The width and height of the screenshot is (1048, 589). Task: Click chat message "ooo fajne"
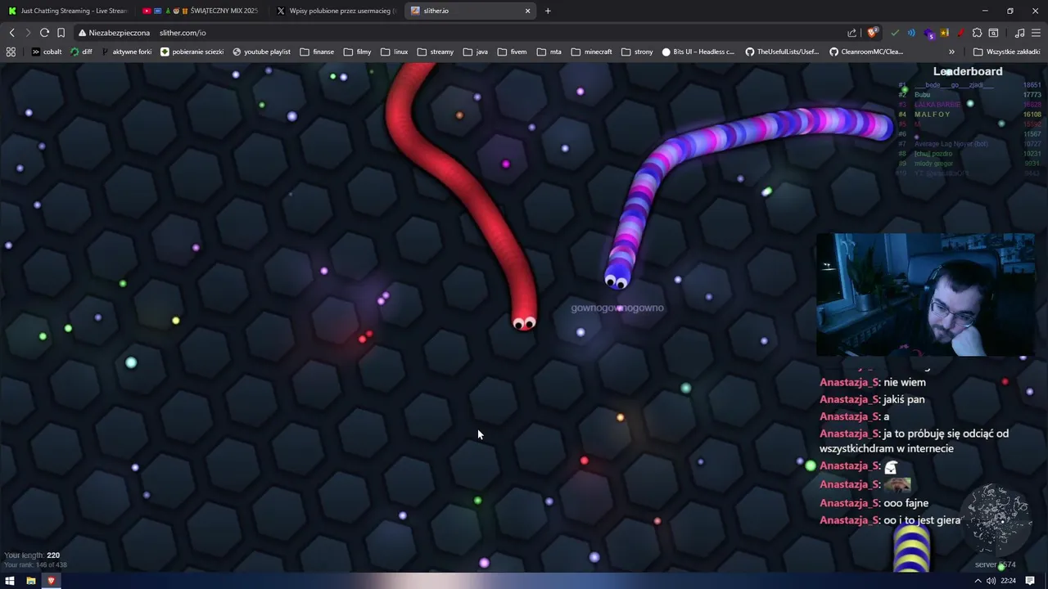pos(906,503)
